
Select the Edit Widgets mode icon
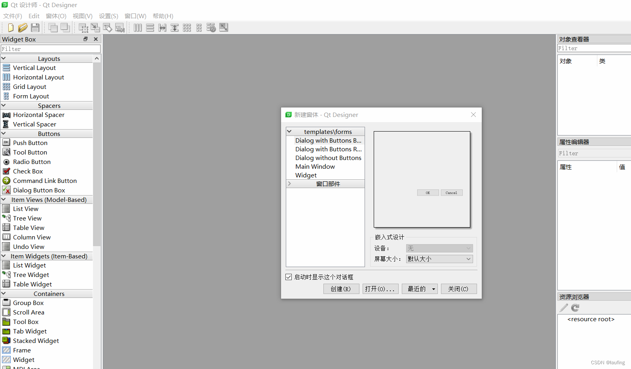pos(83,28)
